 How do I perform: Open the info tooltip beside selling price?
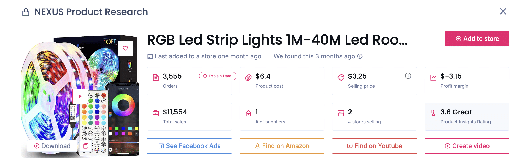[x=408, y=76]
